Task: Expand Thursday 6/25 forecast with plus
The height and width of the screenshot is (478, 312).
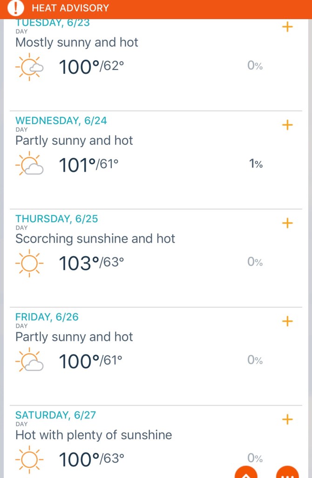Action: [x=288, y=223]
